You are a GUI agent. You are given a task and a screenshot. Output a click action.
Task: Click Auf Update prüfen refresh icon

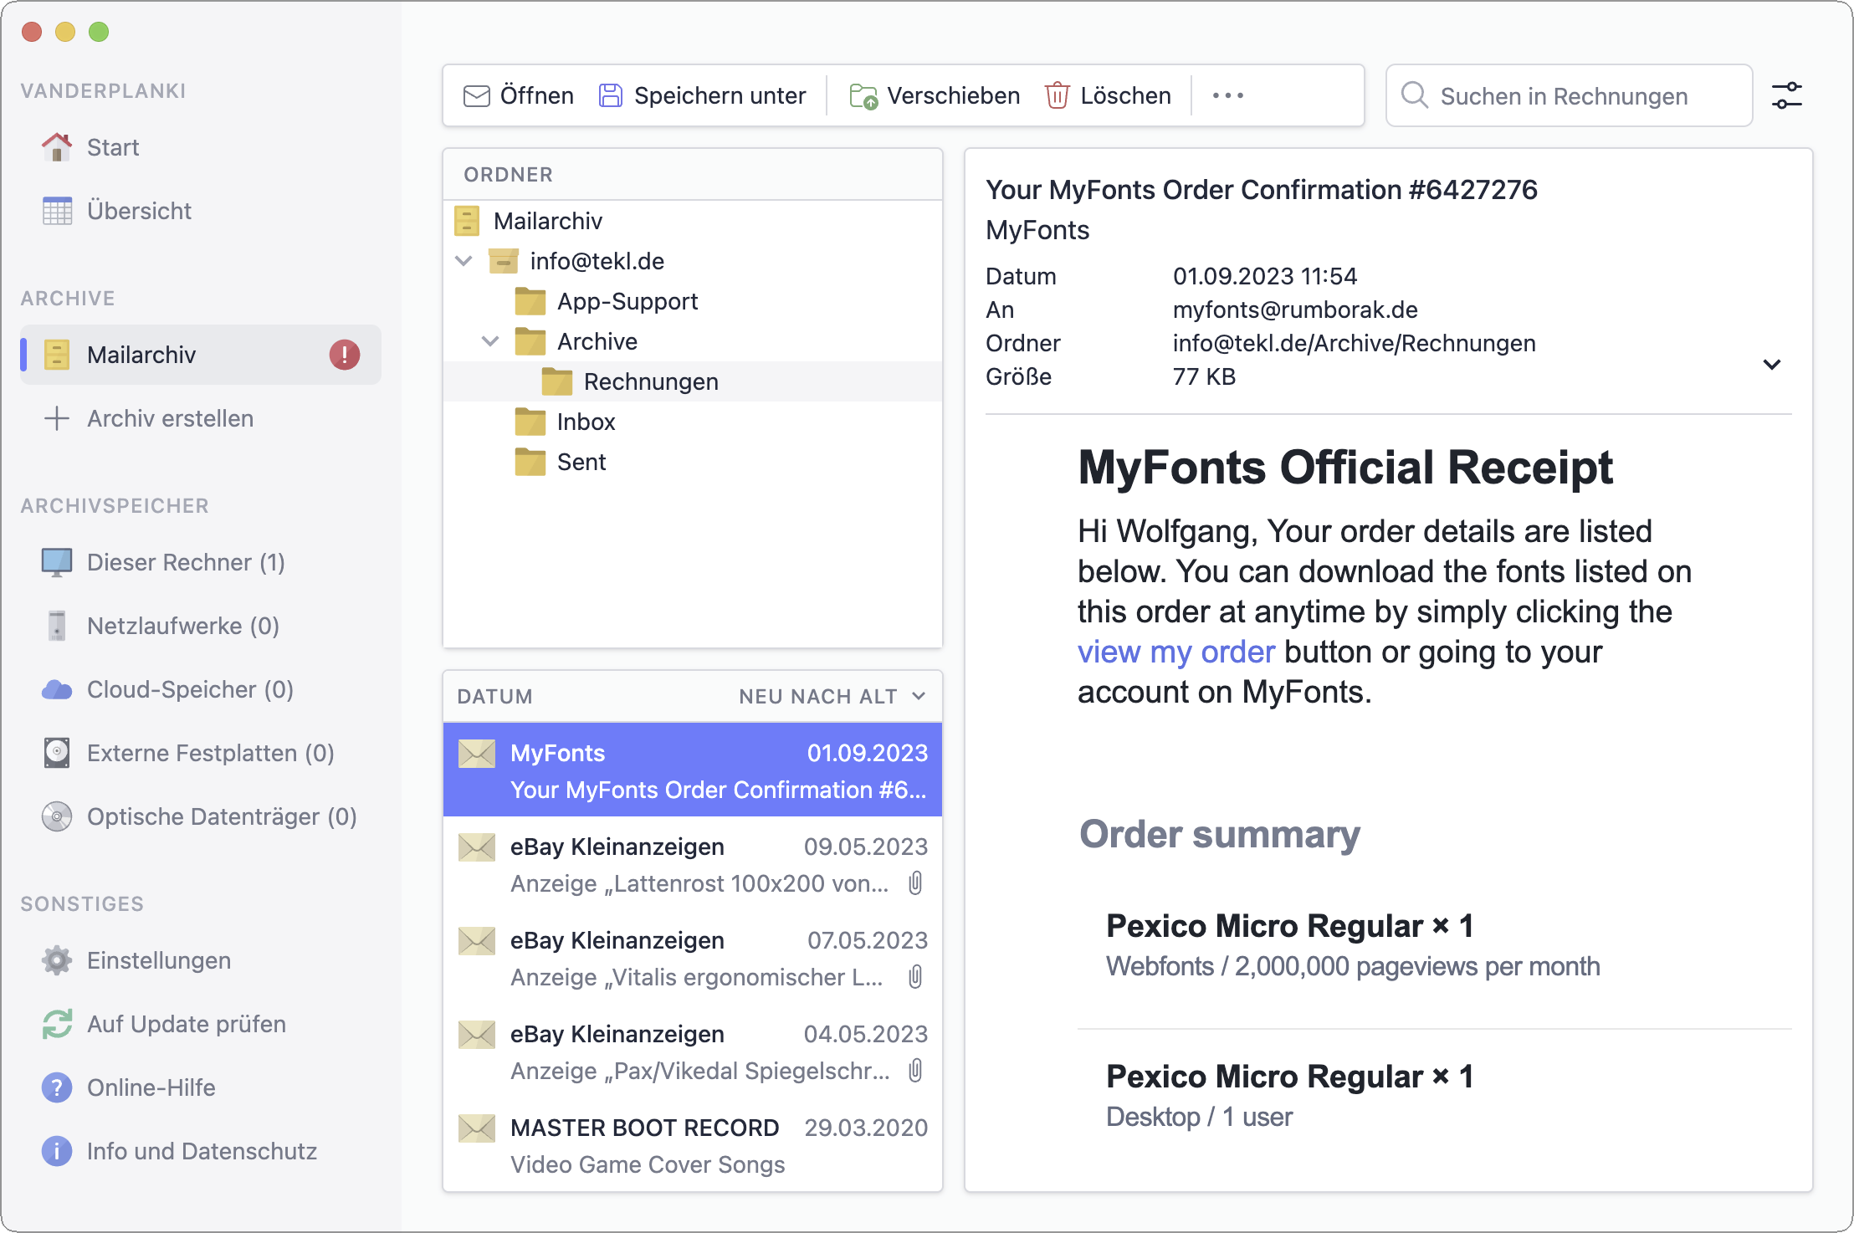57,1024
